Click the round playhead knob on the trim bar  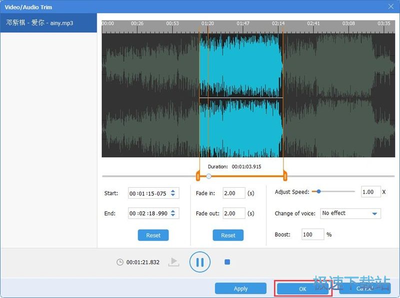coord(208,176)
